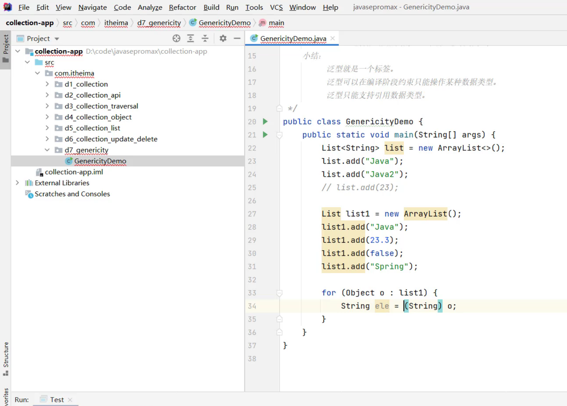Expand the d6_collection_update_delete package
This screenshot has width=567, height=406.
point(47,139)
